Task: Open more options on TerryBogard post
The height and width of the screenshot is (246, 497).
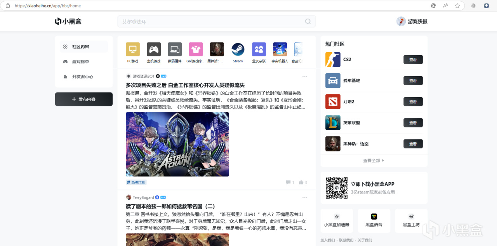Action: click(x=305, y=197)
